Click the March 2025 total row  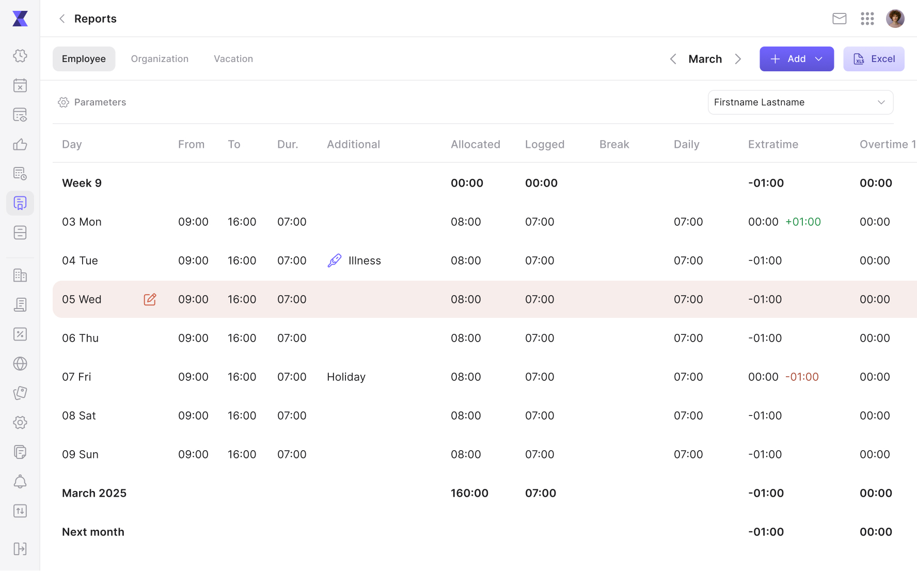485,493
